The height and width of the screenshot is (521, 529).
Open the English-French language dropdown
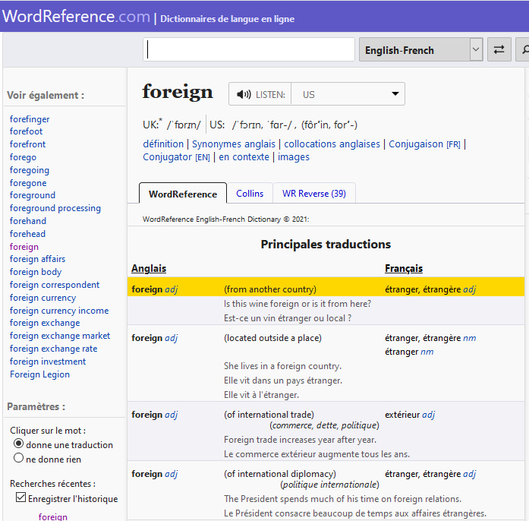(x=420, y=50)
